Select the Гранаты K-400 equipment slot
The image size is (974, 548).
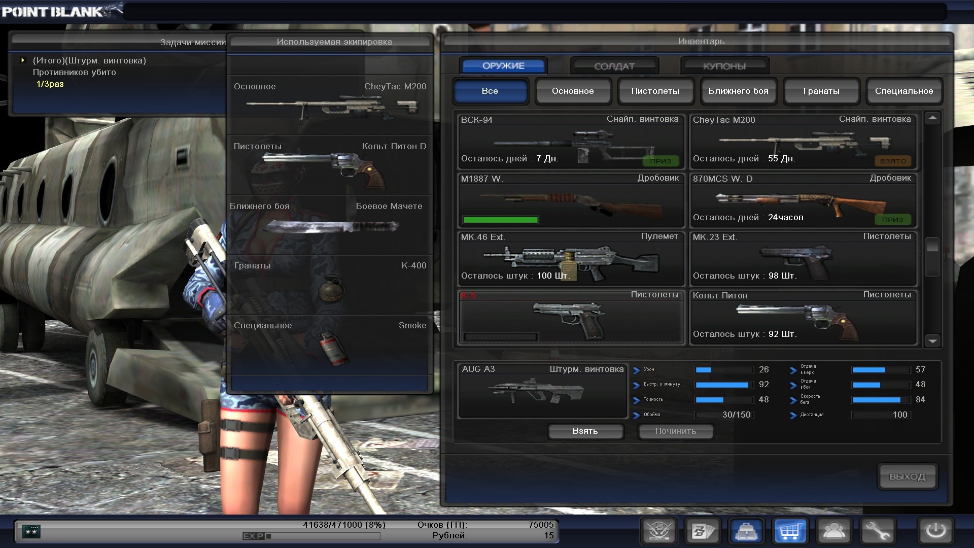[x=330, y=284]
